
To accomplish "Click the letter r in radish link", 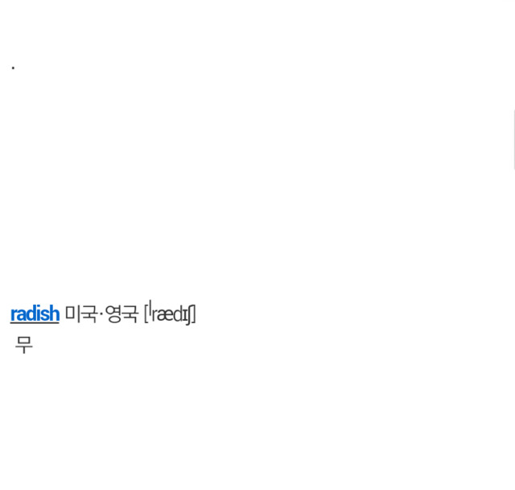I will click(x=14, y=314).
